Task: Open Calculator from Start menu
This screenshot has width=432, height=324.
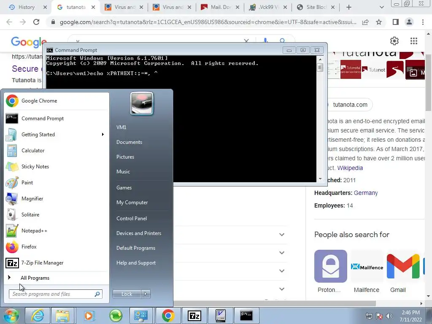Action: point(57,151)
